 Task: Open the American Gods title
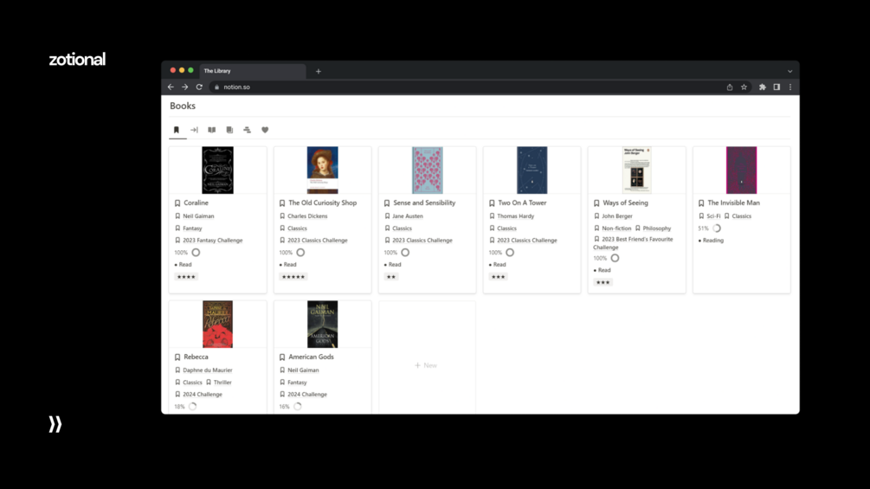(x=311, y=357)
